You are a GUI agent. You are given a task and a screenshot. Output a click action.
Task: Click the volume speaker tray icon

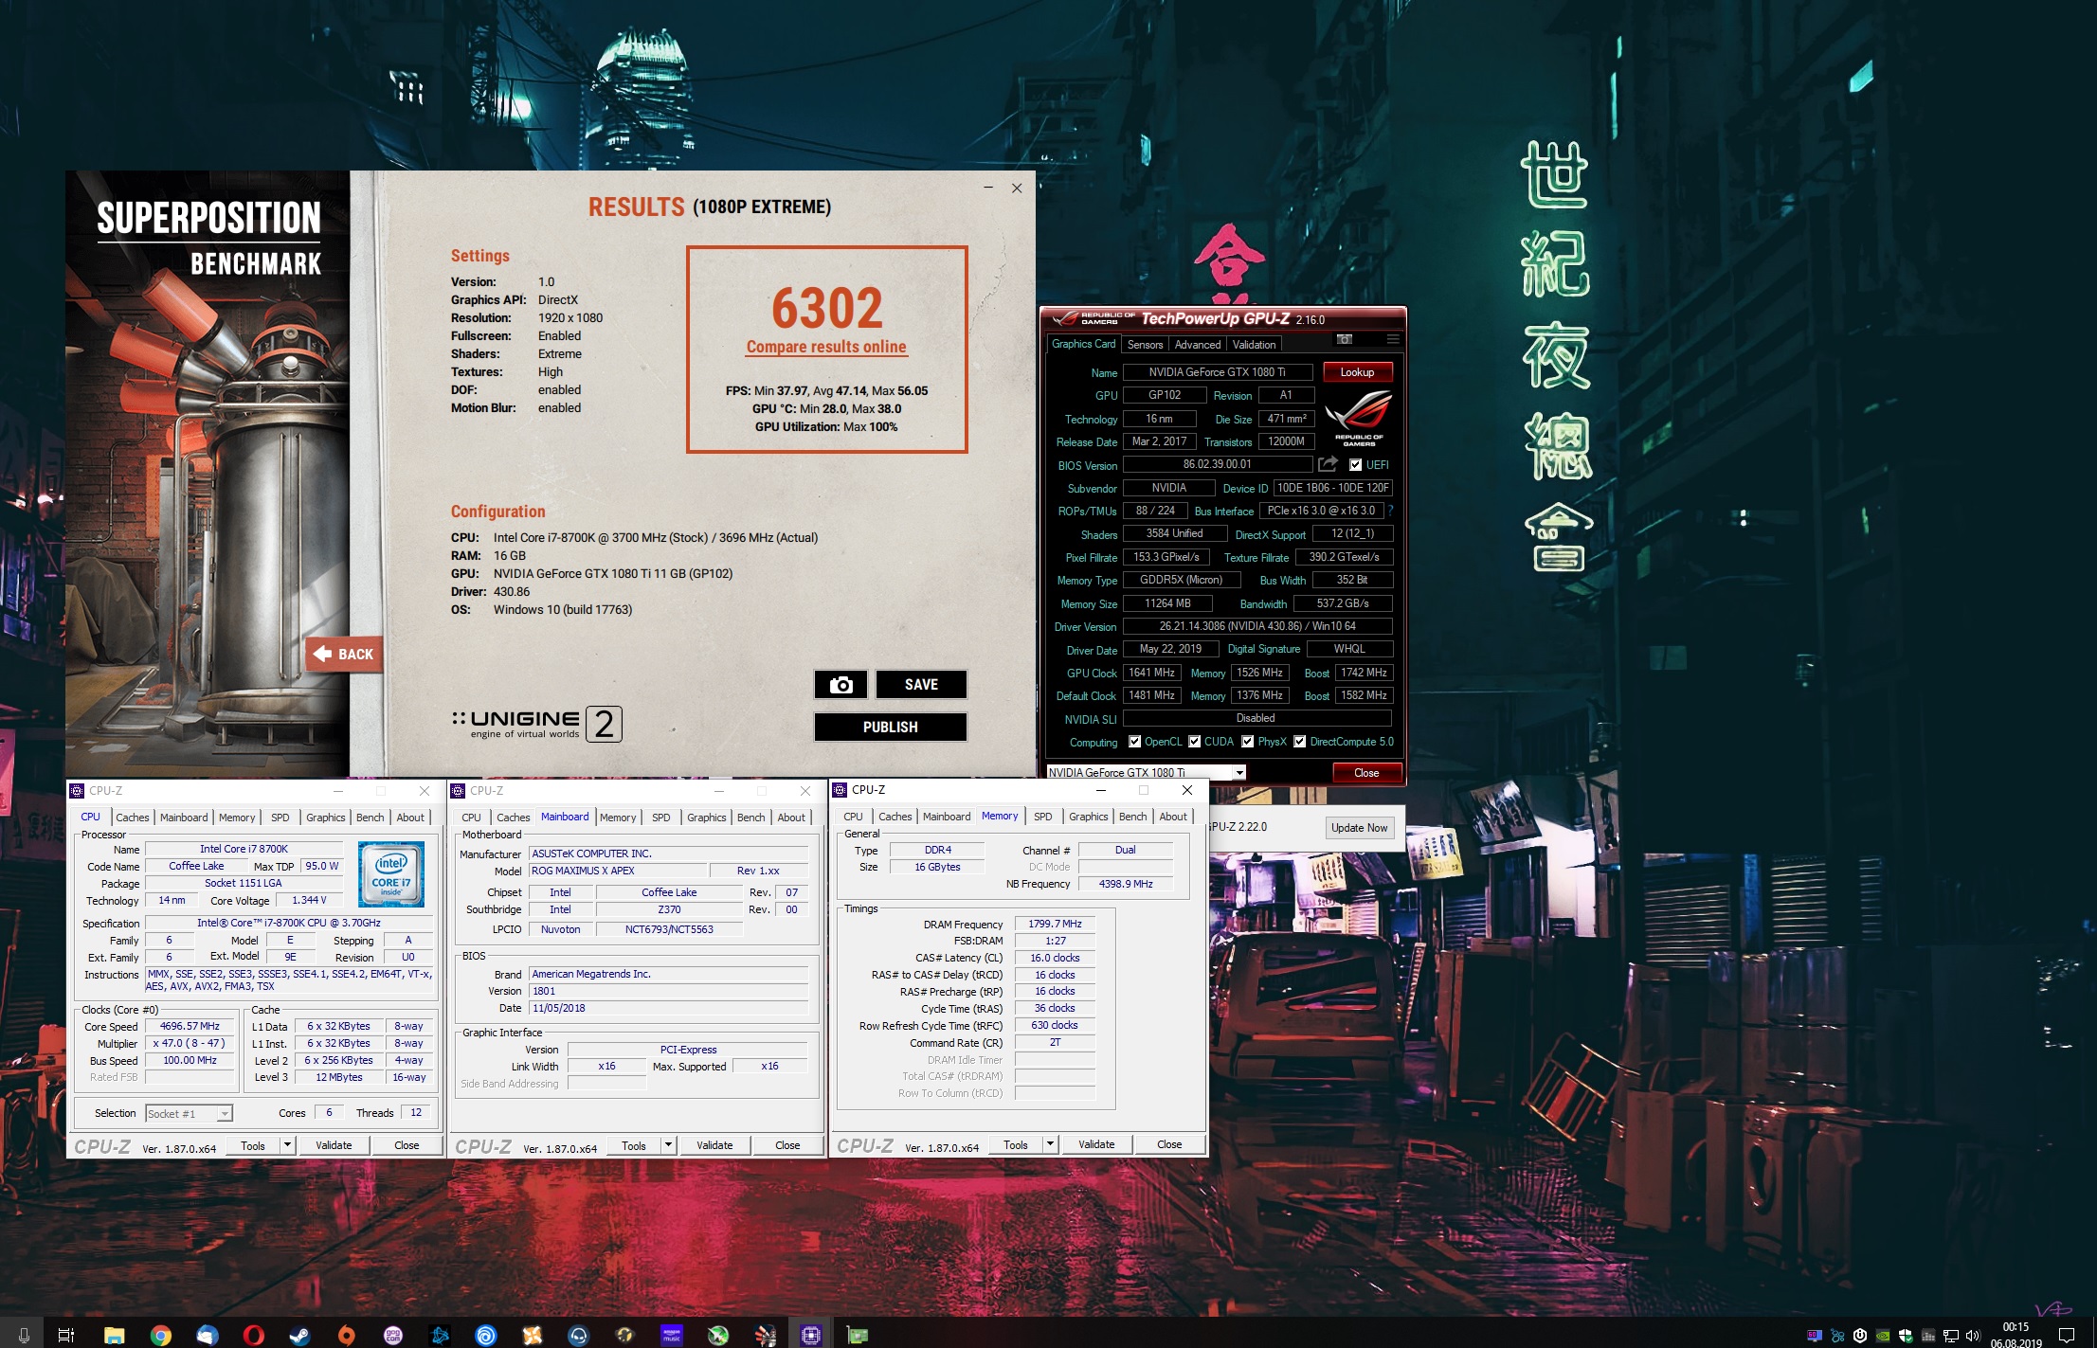click(1973, 1336)
